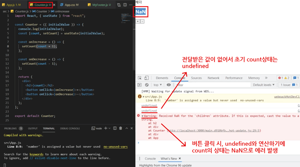Click the errors and warnings counter
300x167 pixels.
coord(284,78)
